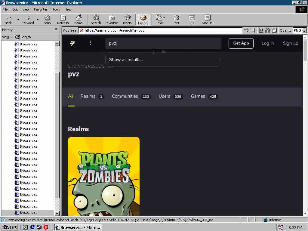Click the Game Jolt lightning bolt logo
The image size is (308, 231).
[x=72, y=43]
